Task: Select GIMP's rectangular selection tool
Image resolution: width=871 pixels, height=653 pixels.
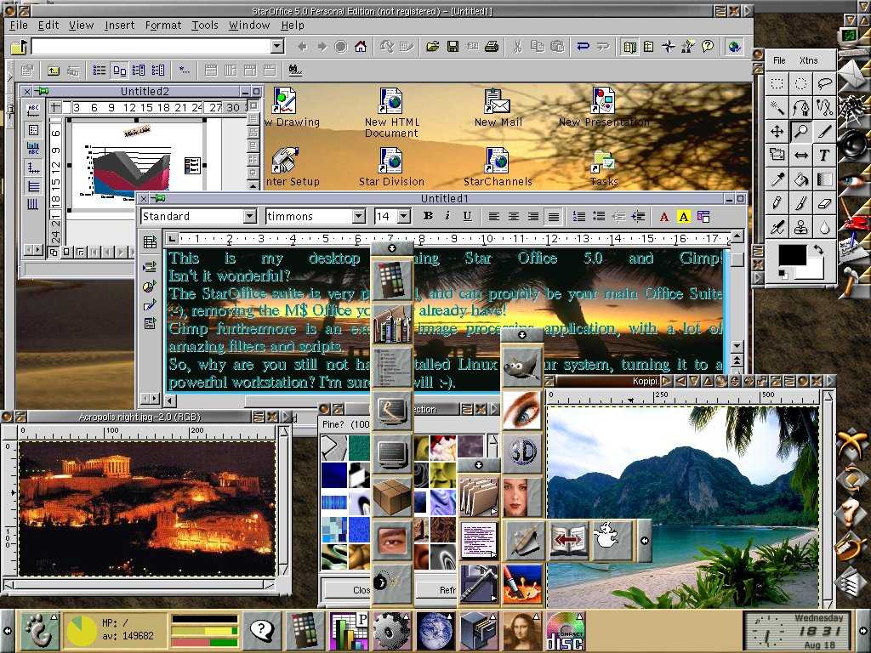Action: 777,84
